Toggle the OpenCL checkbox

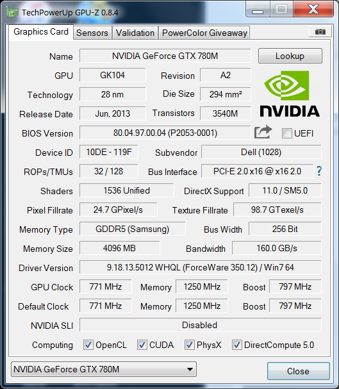pos(88,345)
